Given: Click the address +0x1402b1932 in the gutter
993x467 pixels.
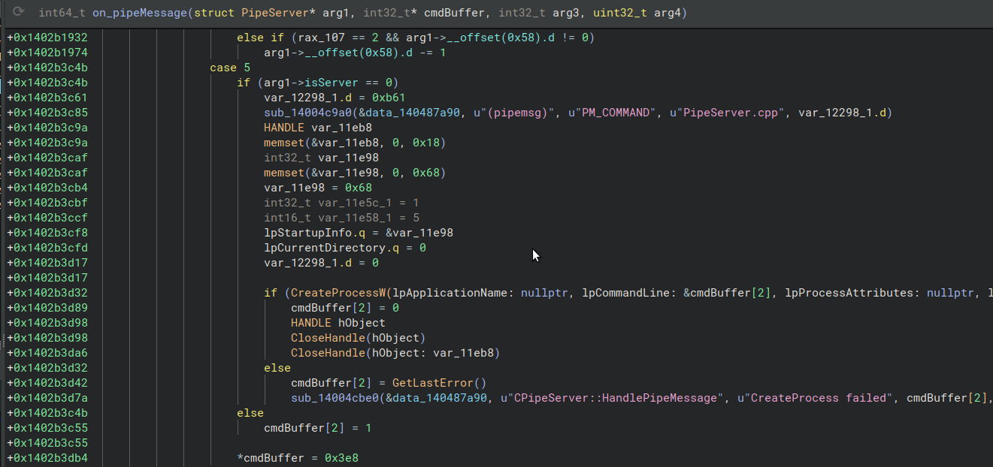Looking at the screenshot, I should [47, 38].
